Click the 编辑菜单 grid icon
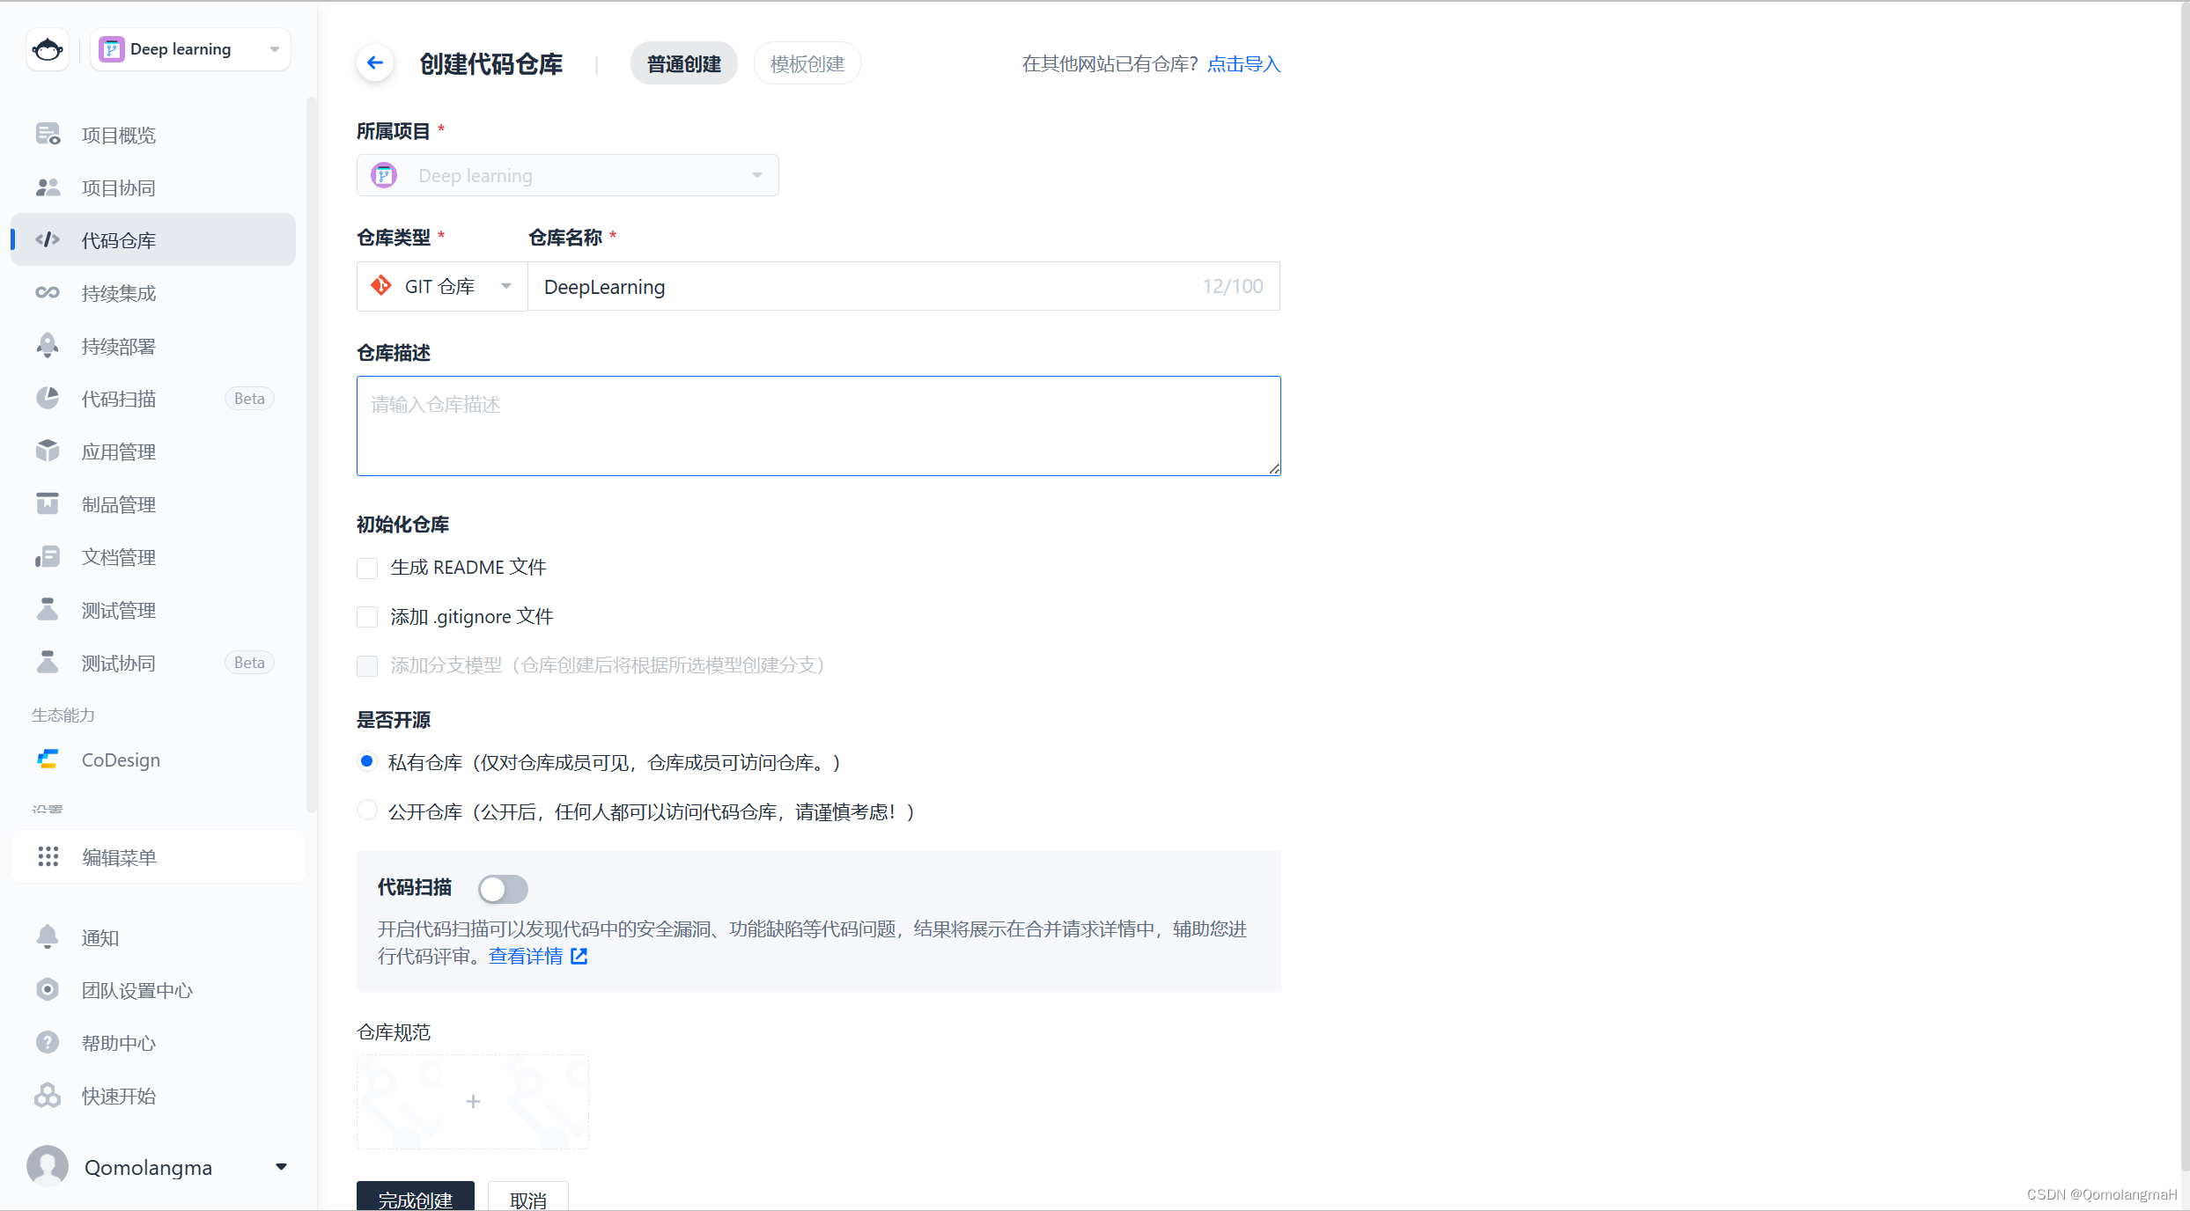The width and height of the screenshot is (2190, 1211). pyautogui.click(x=48, y=857)
